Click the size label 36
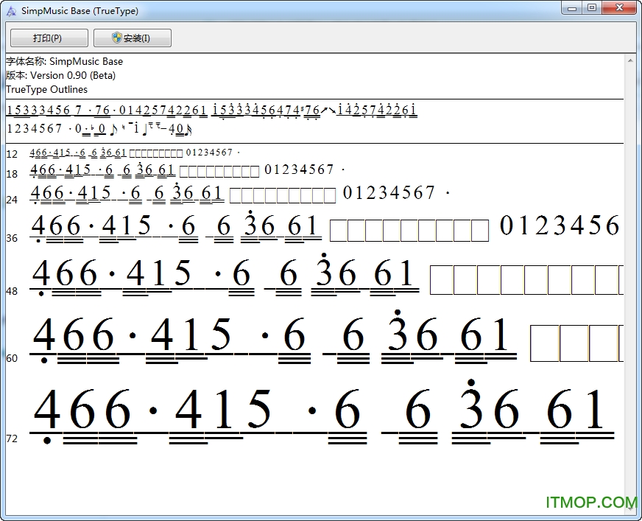Viewport: 642px width, 521px height. (x=12, y=238)
